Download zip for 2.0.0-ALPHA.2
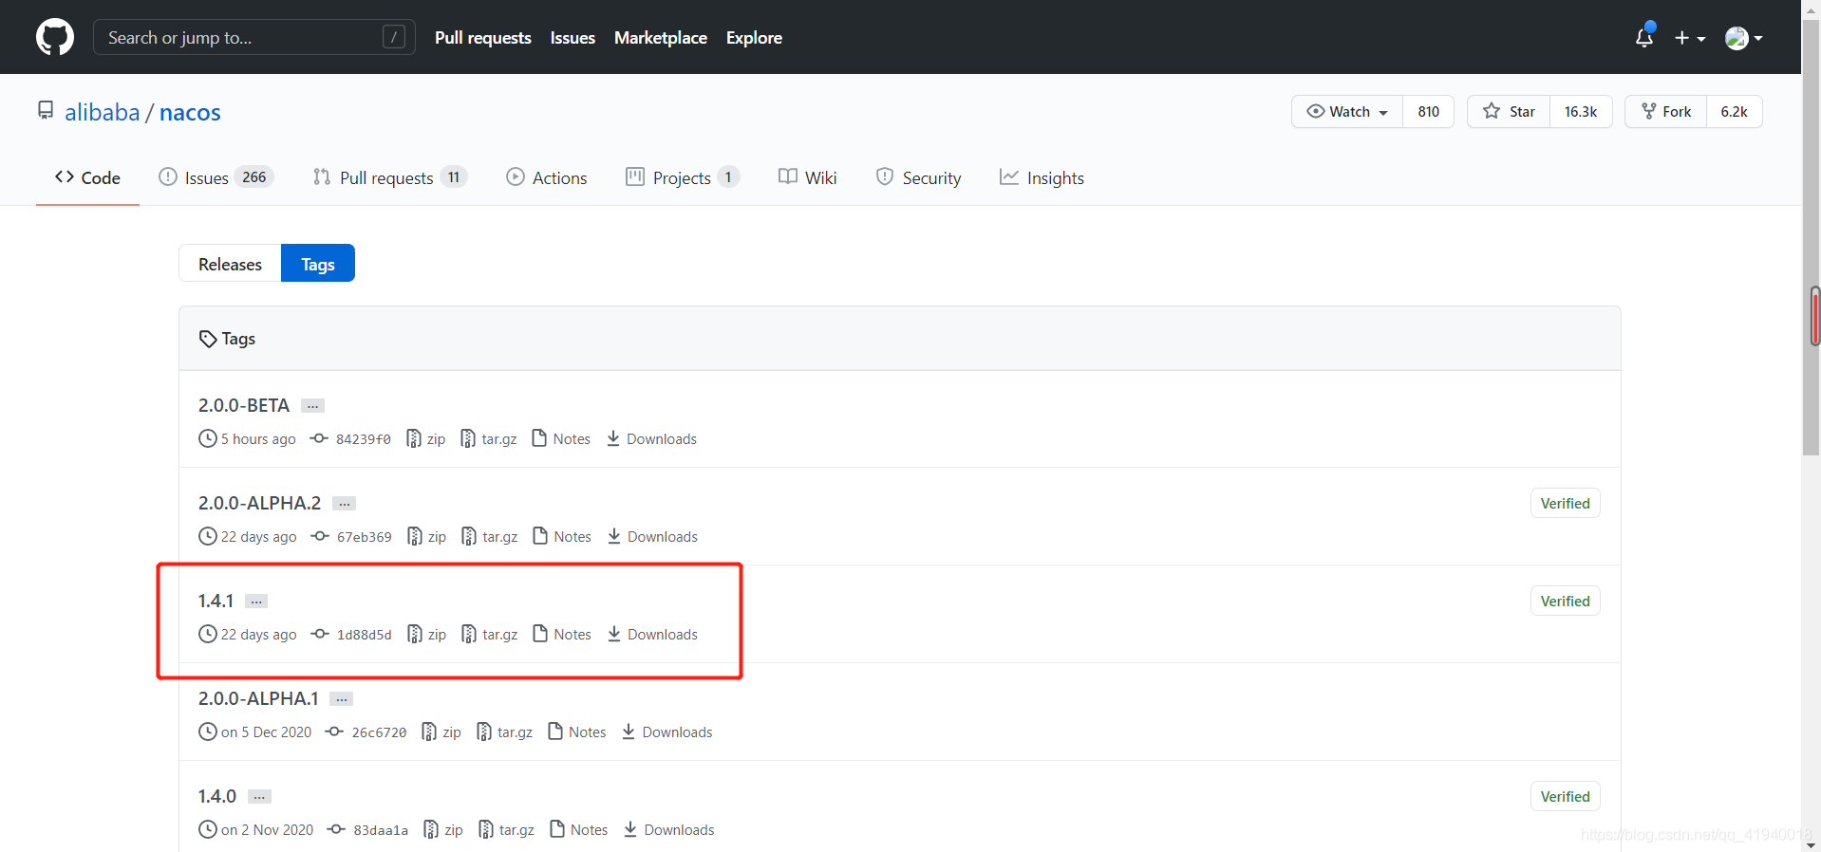 point(427,536)
